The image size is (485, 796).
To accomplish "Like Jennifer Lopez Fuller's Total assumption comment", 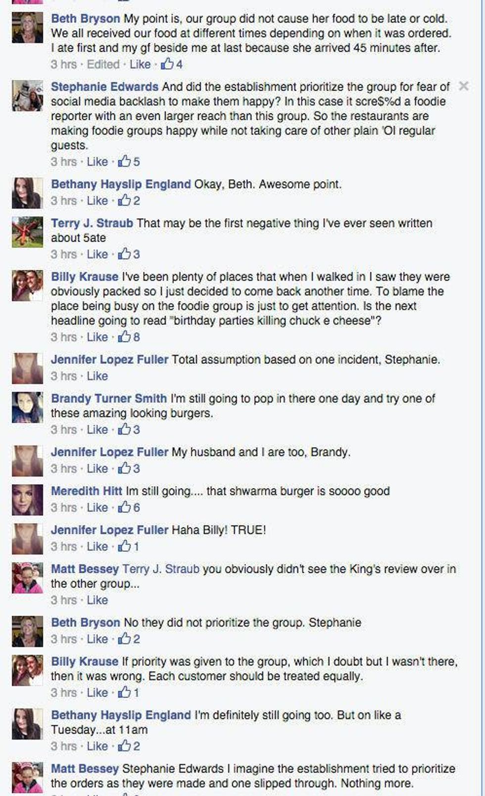I will 97,376.
